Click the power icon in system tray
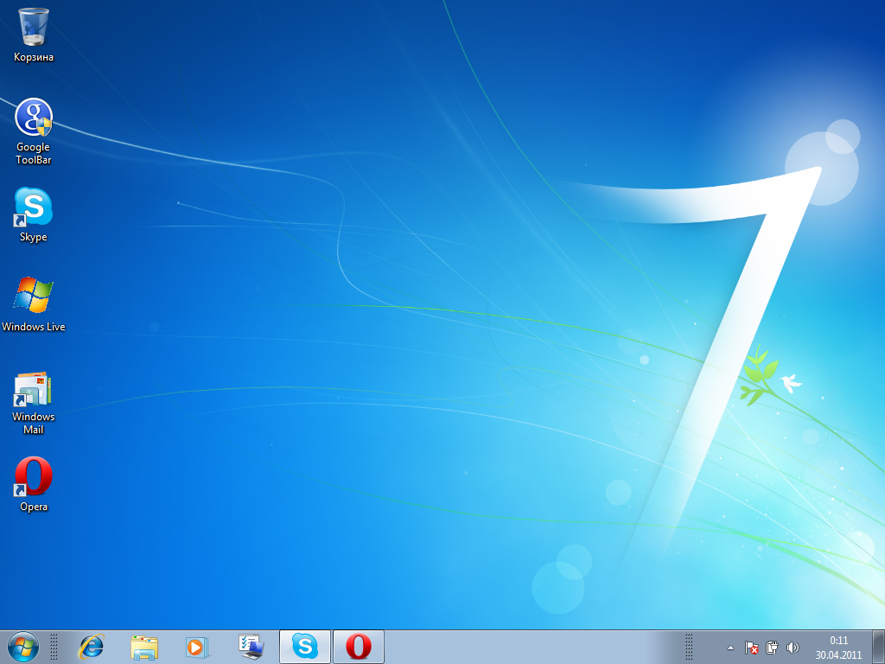The height and width of the screenshot is (664, 885). click(x=773, y=647)
